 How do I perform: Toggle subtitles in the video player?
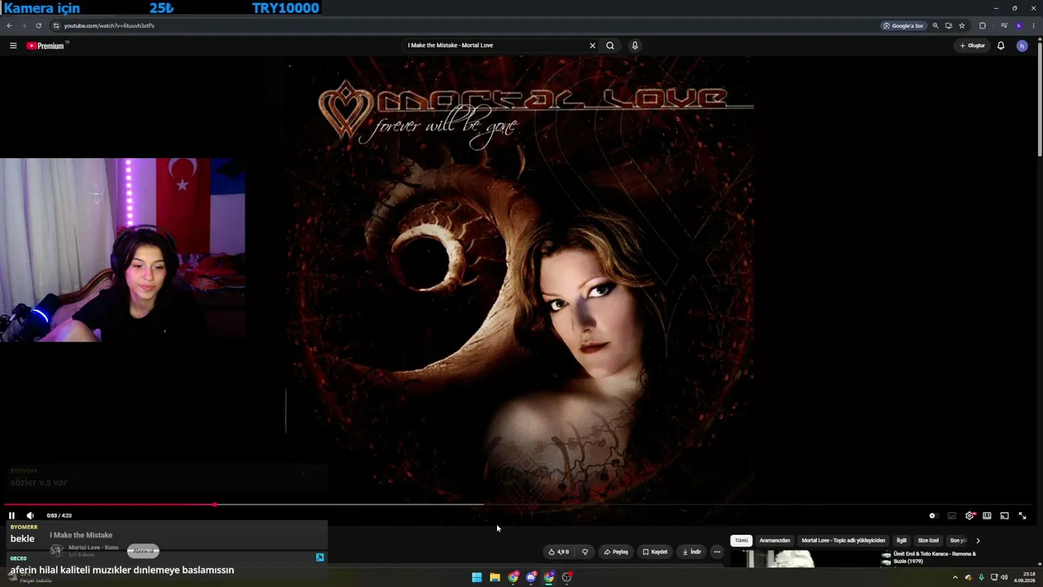[x=952, y=515]
